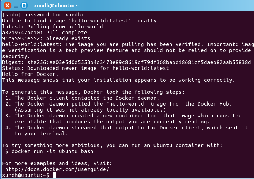Viewport: 254px width, 179px height.
Task: Maximize the terminal window
Action: pyautogui.click(x=23, y=6)
